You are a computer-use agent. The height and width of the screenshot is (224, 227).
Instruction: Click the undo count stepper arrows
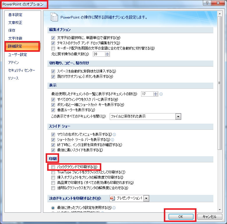tap(107, 54)
